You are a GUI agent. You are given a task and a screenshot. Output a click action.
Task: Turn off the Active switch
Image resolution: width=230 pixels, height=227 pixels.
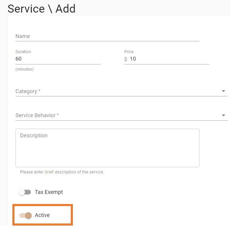[25, 215]
